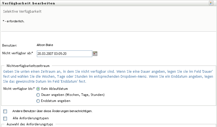Click the 'Nichtverfügbarkeitszeitraum' group legend
The width and height of the screenshot is (217, 127).
[28, 66]
